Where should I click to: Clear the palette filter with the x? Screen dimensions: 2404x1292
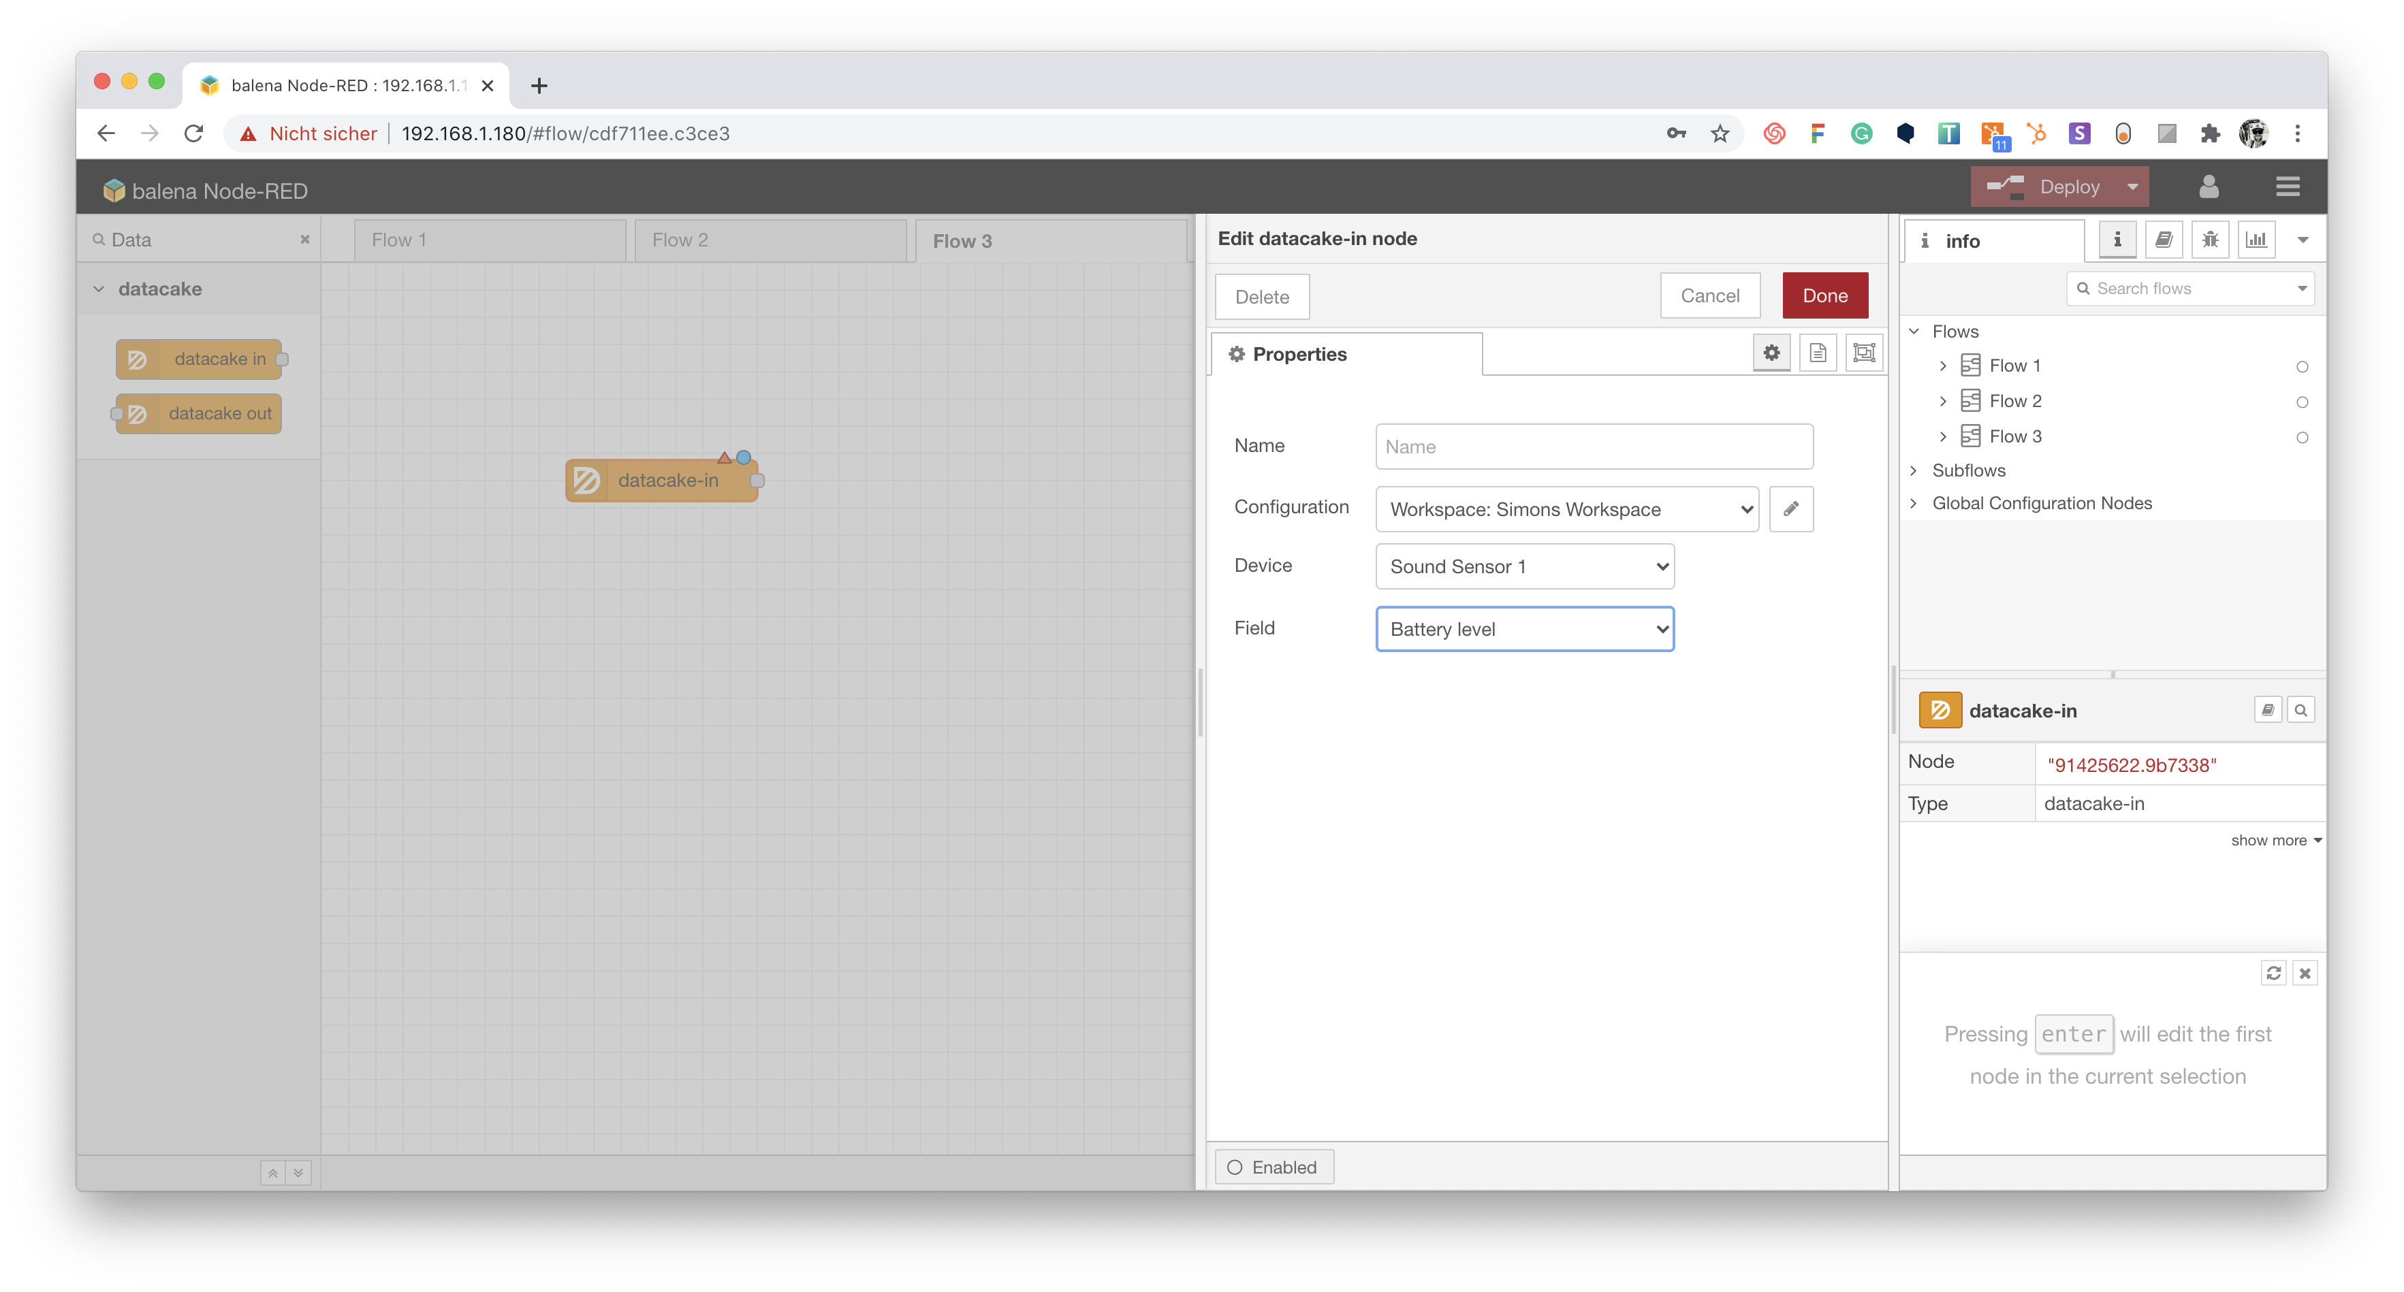(x=304, y=240)
